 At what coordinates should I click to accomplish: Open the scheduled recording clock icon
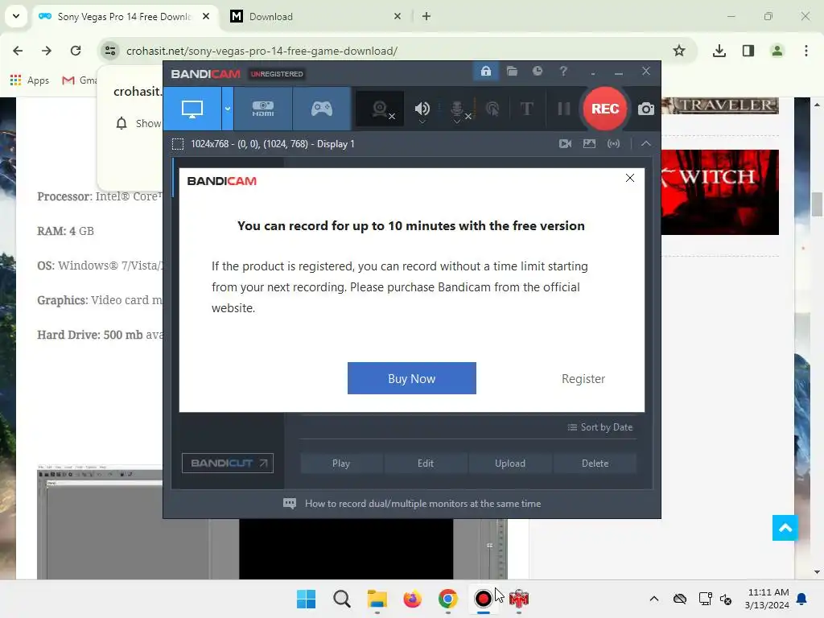click(537, 71)
